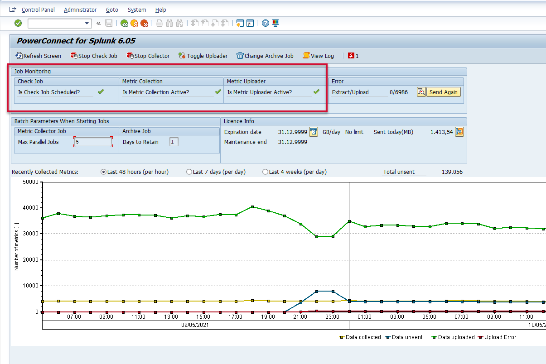Collapse command field using double chevron
Viewport: 546px width, 364px height.
coord(99,23)
